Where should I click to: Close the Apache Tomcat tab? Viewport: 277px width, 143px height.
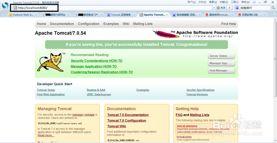[166, 15]
